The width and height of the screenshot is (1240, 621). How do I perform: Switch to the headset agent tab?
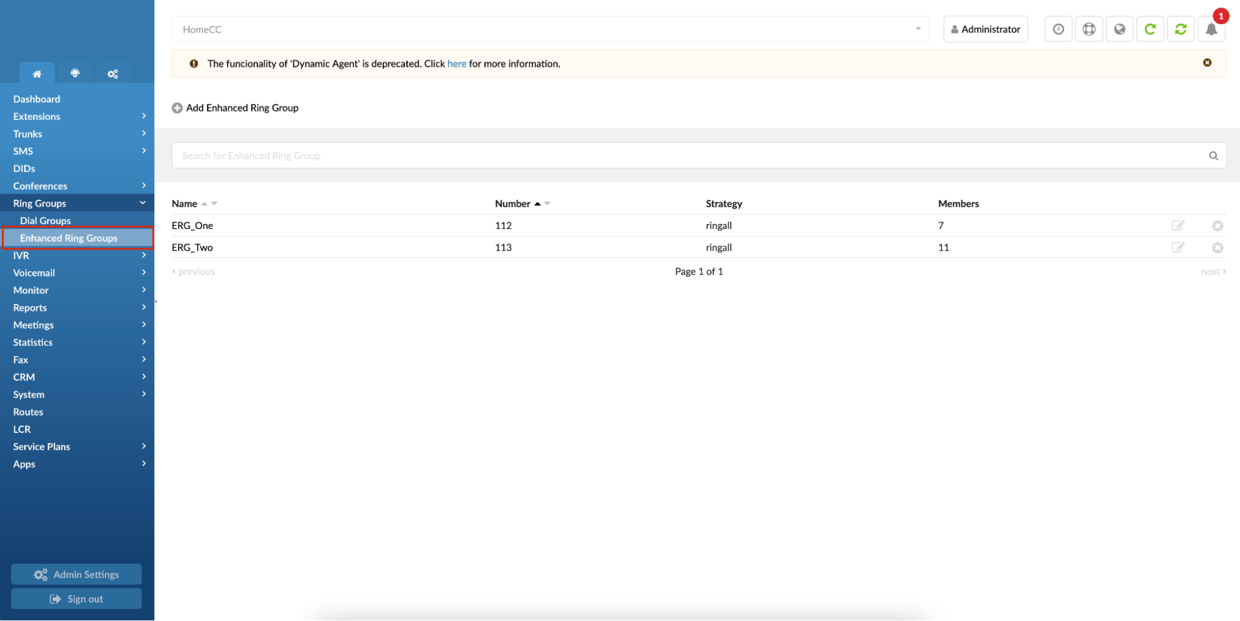(75, 73)
